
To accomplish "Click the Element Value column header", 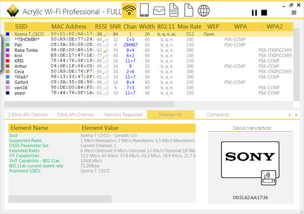I will coord(138,128).
